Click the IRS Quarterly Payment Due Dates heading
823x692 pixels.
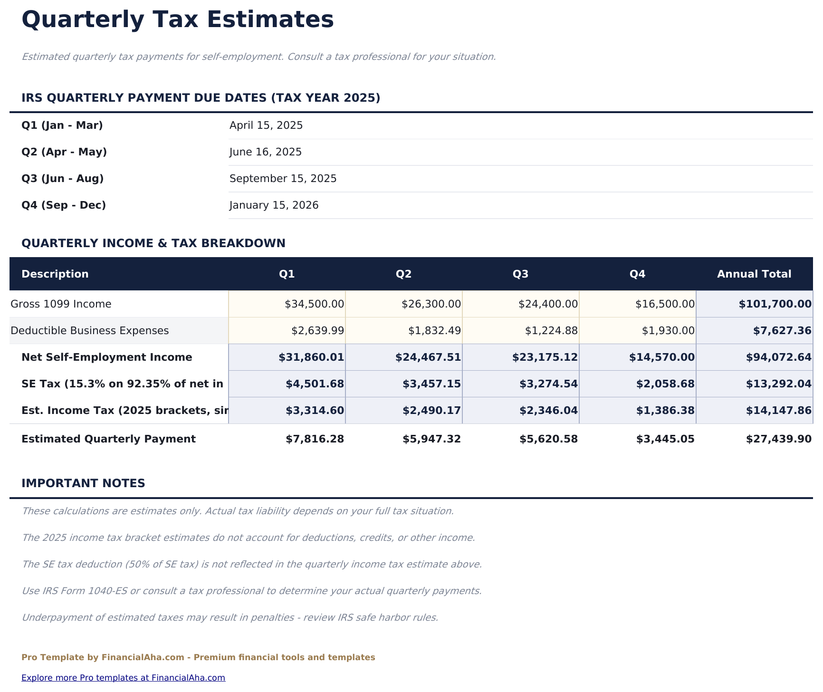201,98
